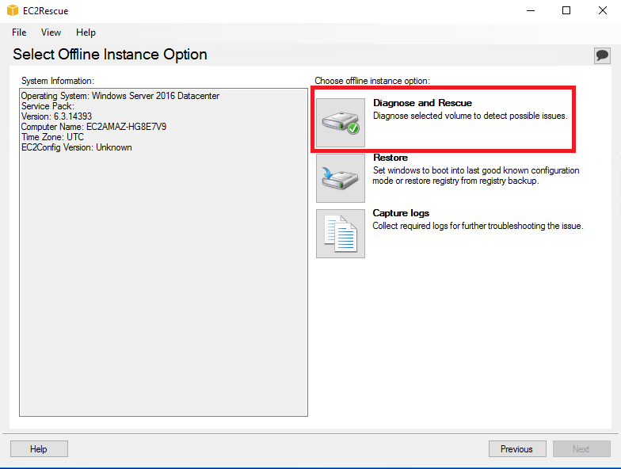Click the 'Set windows to boot' description
Image resolution: width=621 pixels, height=469 pixels.
475,176
